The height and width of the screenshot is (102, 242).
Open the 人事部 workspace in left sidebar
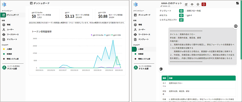(11, 49)
